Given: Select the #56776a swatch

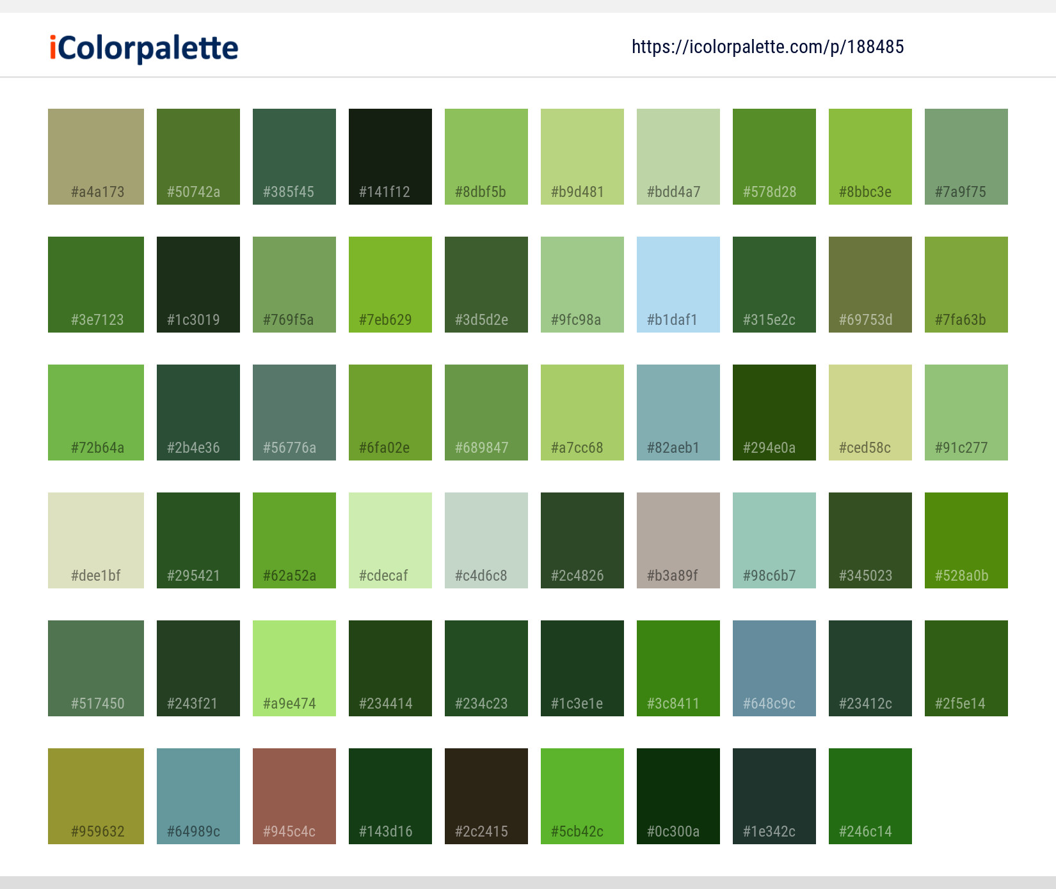Looking at the screenshot, I should pos(294,413).
